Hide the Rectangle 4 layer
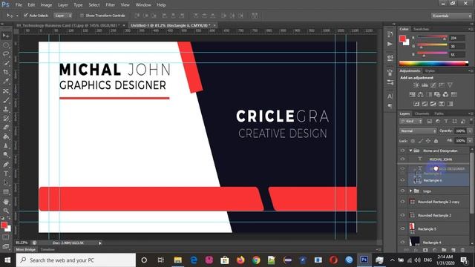Screen dimensions: 475x267 pyautogui.click(x=402, y=243)
